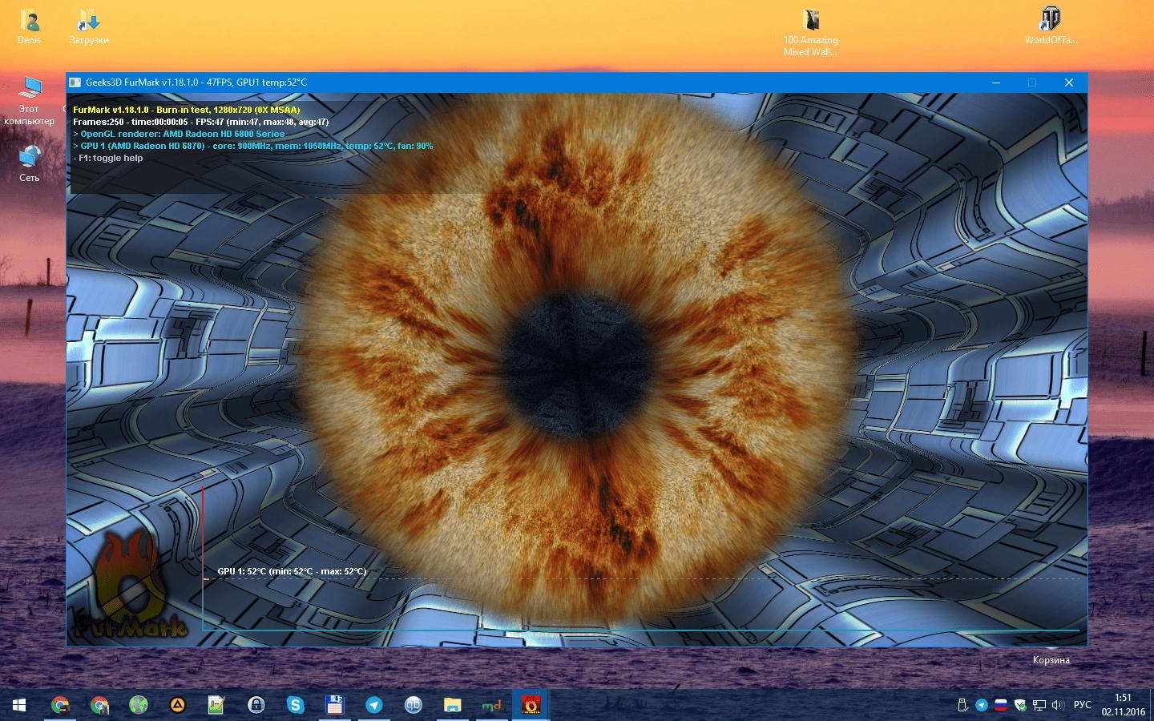Launch the WorldOfTa... desktop shortcut
1154x721 pixels.
coord(1051,26)
